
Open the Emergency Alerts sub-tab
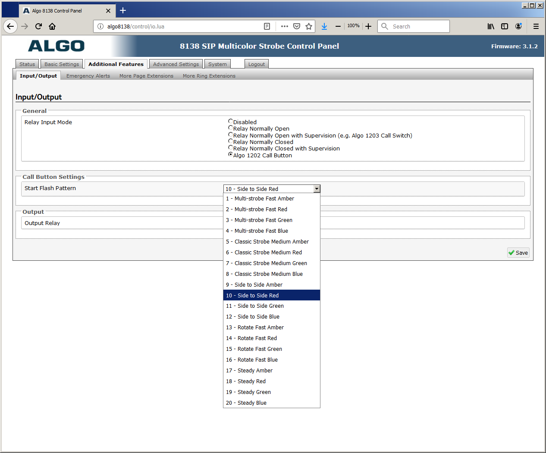click(88, 76)
